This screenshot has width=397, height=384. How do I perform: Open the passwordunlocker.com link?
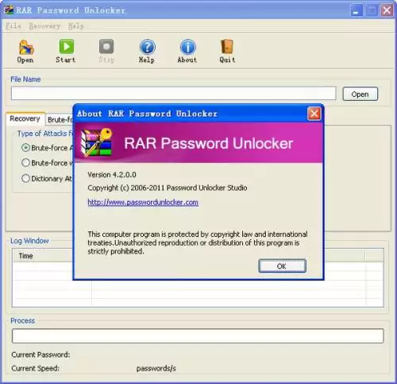click(143, 202)
